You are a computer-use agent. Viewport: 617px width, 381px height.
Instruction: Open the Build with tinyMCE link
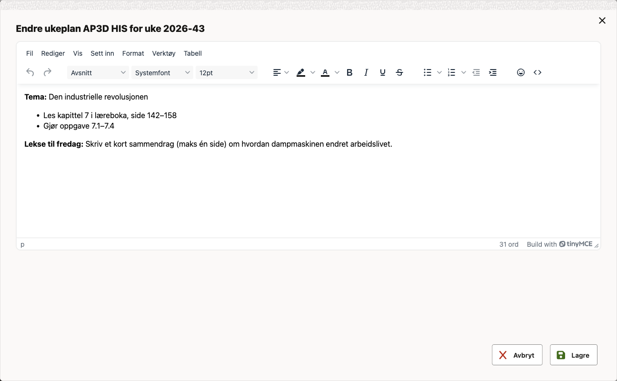(x=559, y=244)
